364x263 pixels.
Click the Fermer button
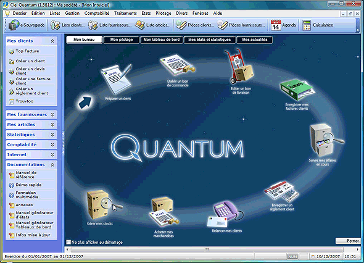pyautogui.click(x=347, y=241)
